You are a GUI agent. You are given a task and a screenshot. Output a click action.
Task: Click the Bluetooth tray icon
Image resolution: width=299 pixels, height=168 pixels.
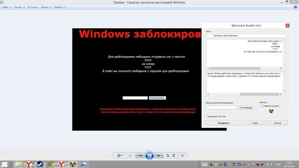(x=225, y=165)
